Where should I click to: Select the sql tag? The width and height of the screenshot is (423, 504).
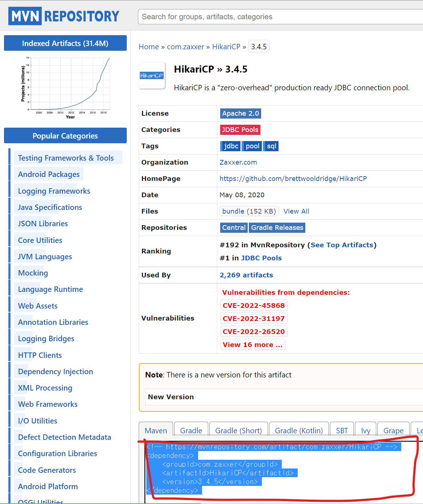click(271, 146)
